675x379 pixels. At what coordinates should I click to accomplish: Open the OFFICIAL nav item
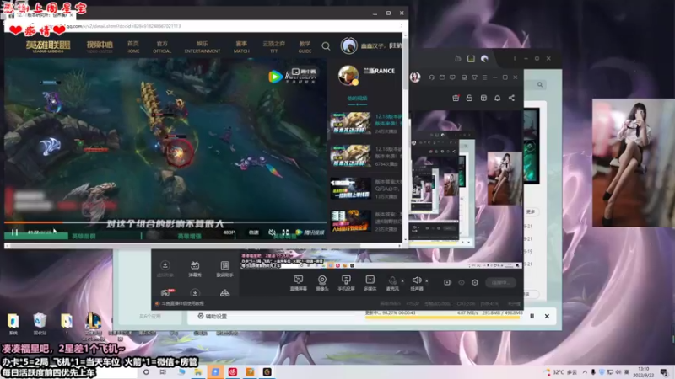click(162, 47)
